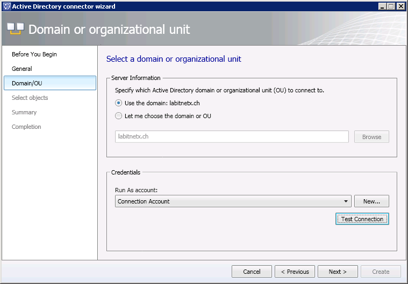Close the Active Directory connector wizard
The image size is (408, 284).
point(400,6)
